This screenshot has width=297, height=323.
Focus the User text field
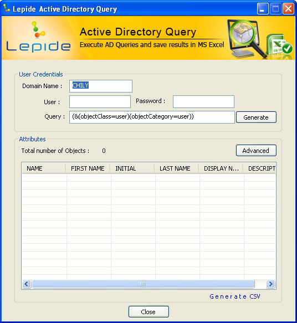pyautogui.click(x=100, y=101)
